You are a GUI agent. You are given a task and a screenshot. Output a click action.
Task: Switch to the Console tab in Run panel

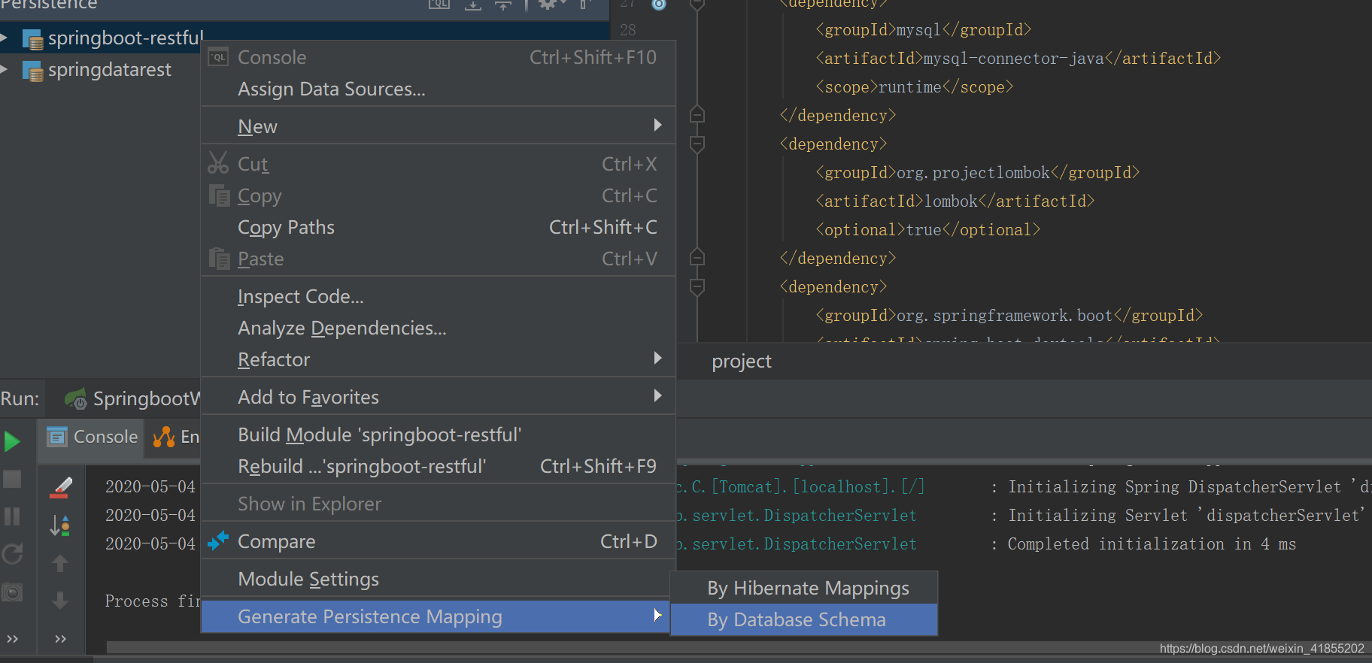click(92, 437)
